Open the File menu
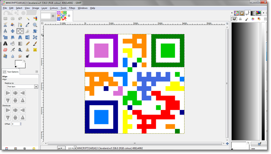This screenshot has height=154, width=271. pos(5,8)
